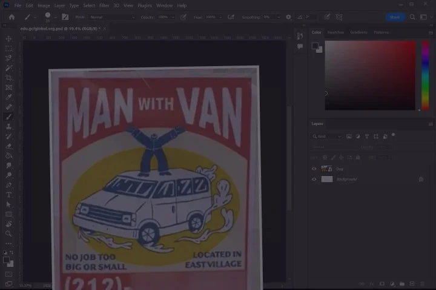The width and height of the screenshot is (436, 290).
Task: Open the workspace switcher dropdown
Action: coord(423,17)
